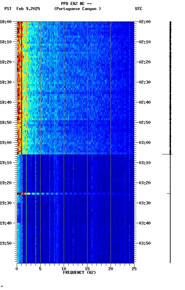This screenshot has width=185, height=290.
Task: Click the frequency axis value '15'
Action: click(87, 269)
